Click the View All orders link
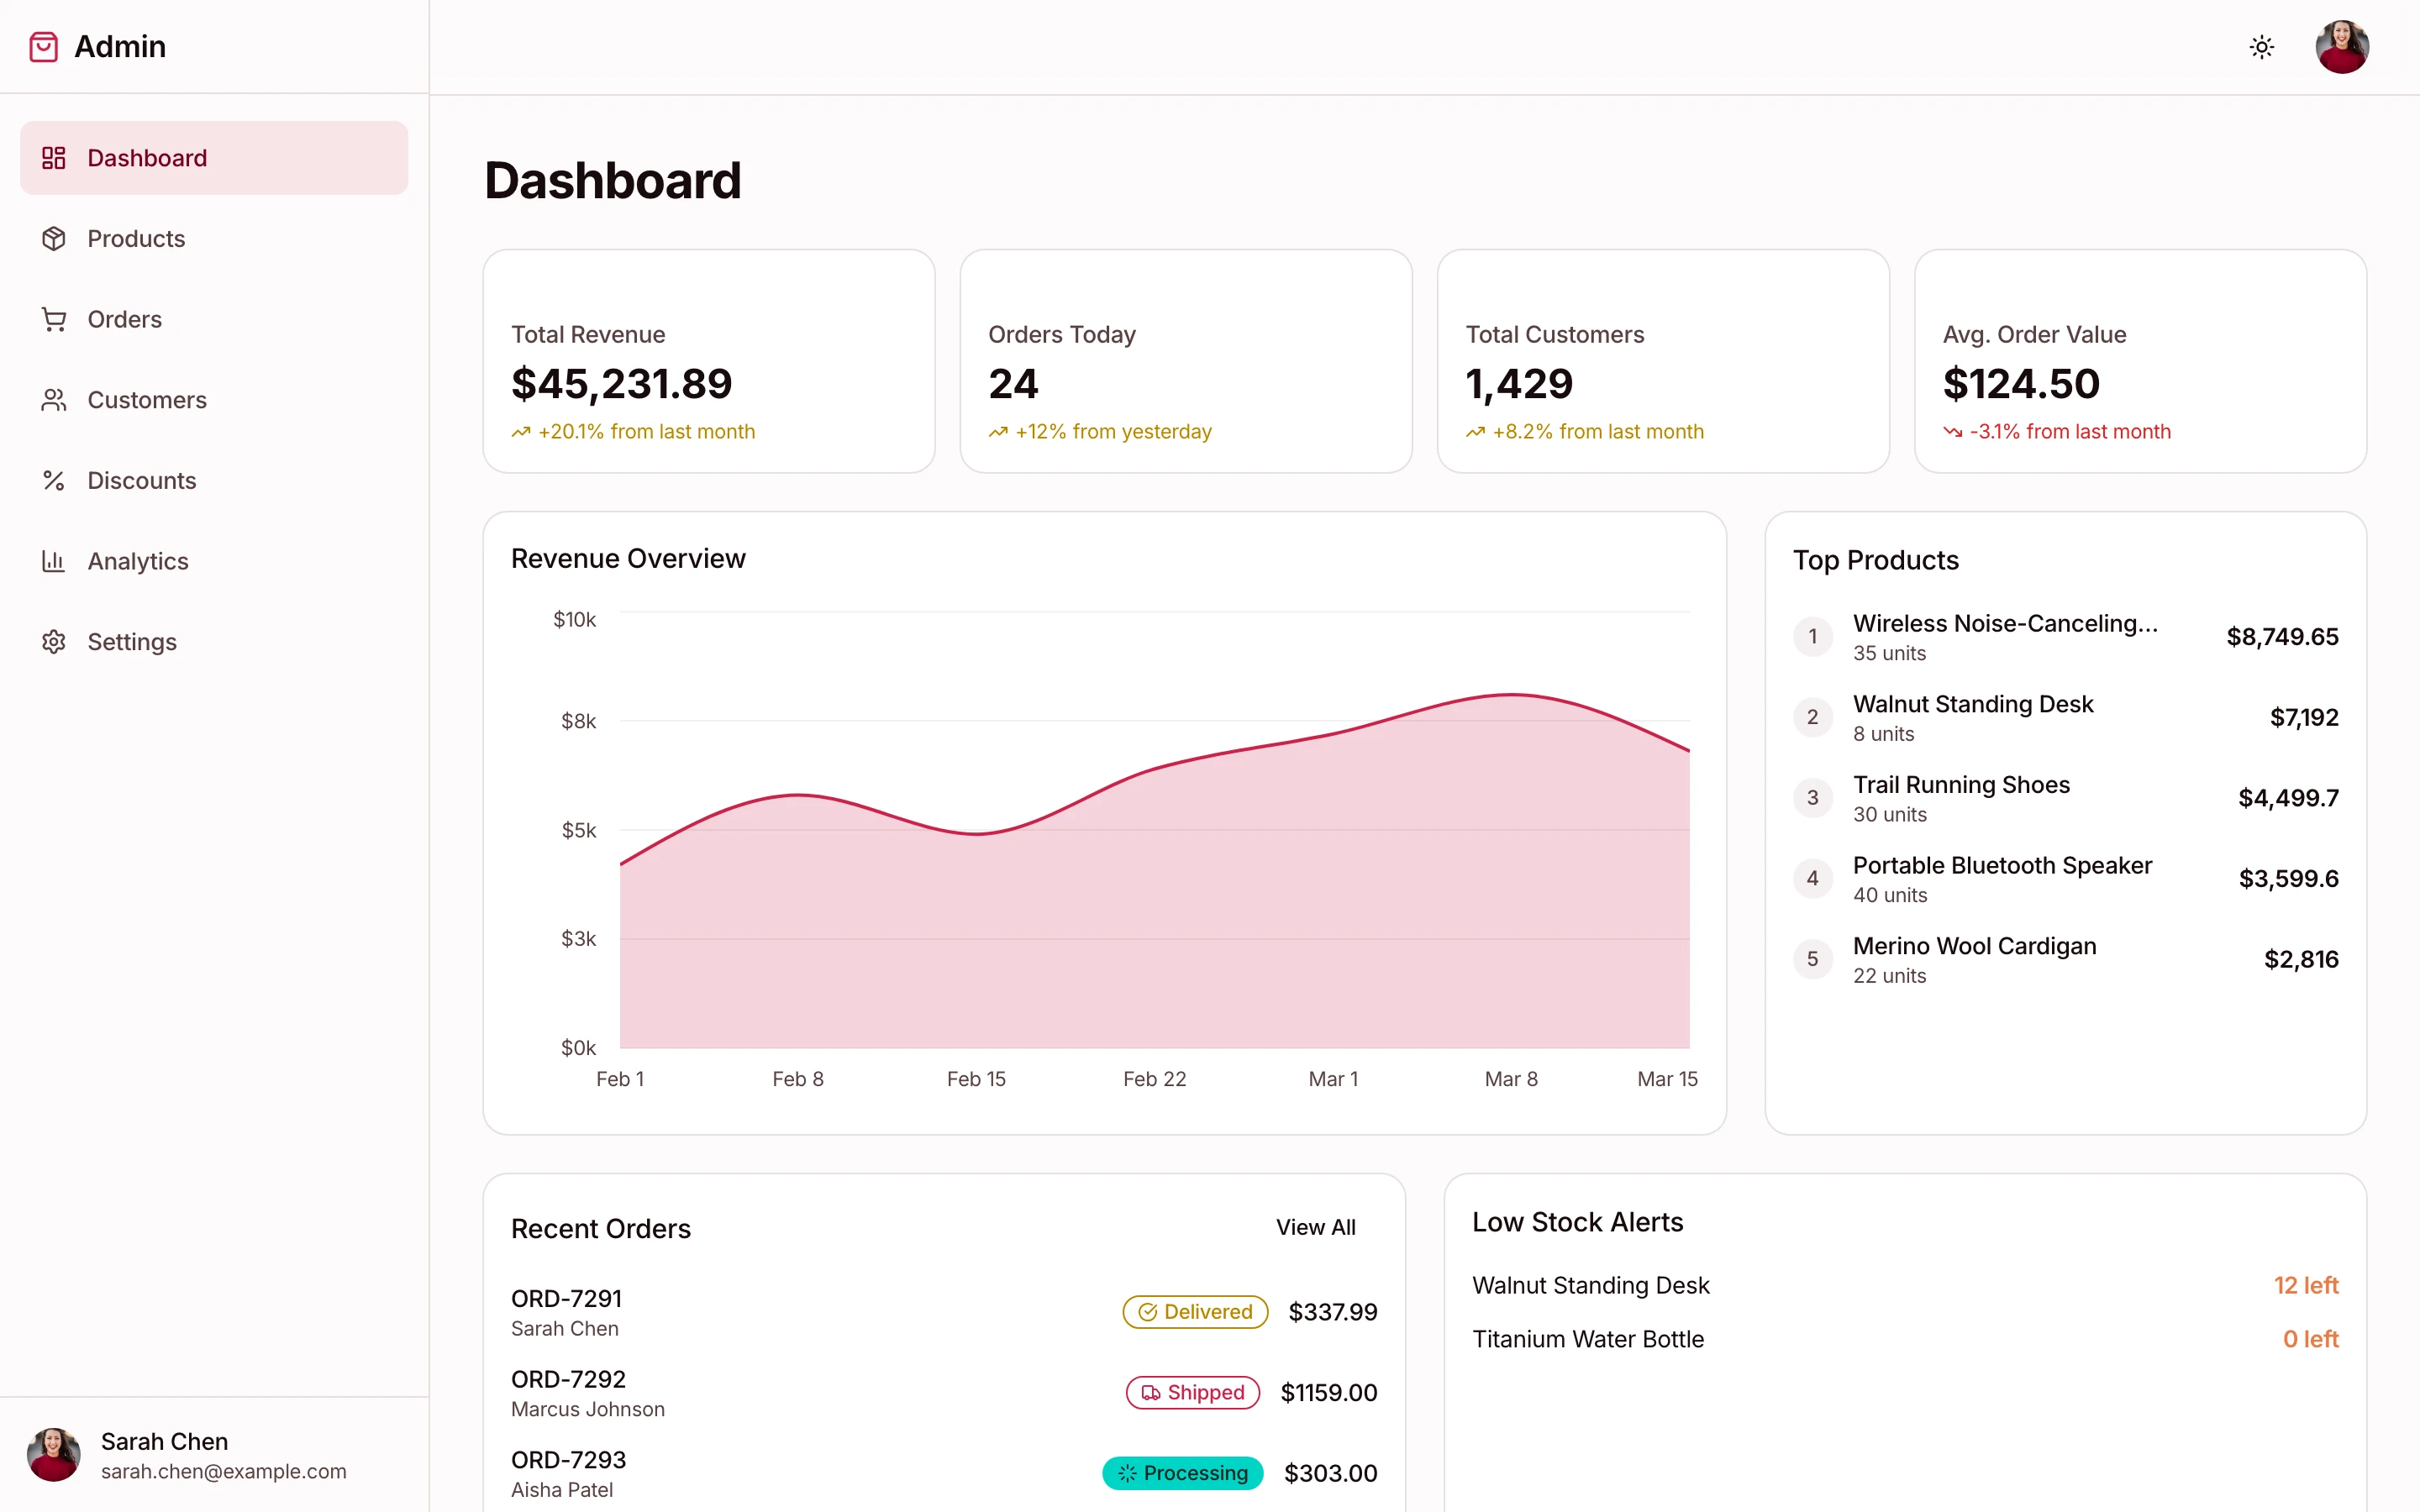 [x=1316, y=1227]
